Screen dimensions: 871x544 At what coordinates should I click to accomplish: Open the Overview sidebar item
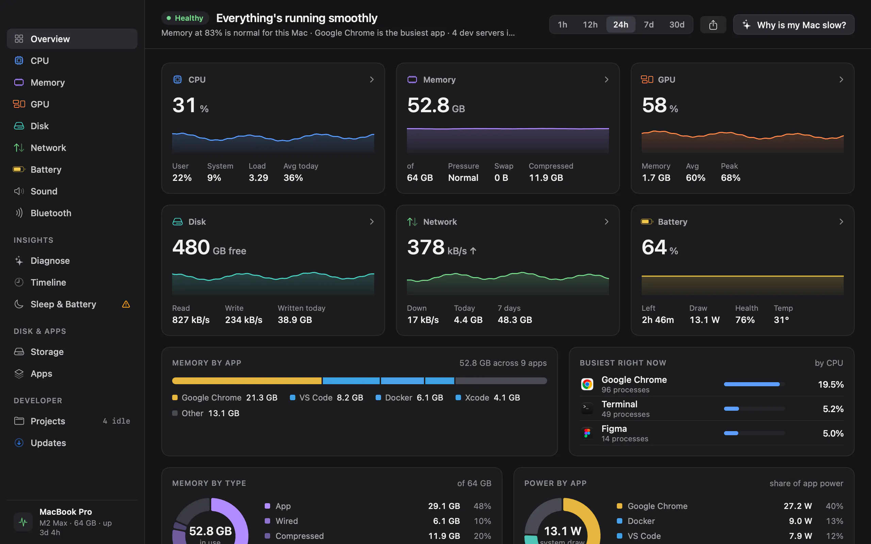tap(72, 39)
